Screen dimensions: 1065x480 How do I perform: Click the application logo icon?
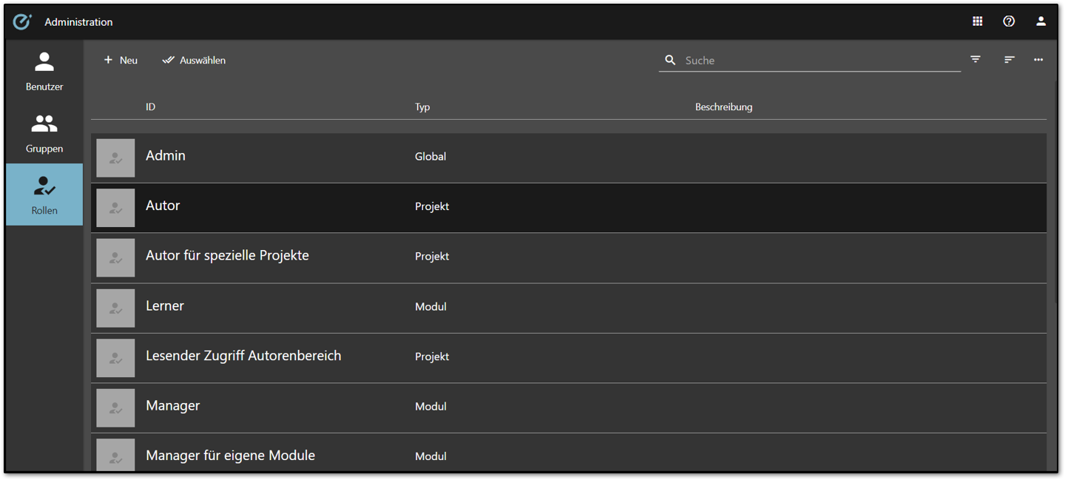(x=22, y=21)
